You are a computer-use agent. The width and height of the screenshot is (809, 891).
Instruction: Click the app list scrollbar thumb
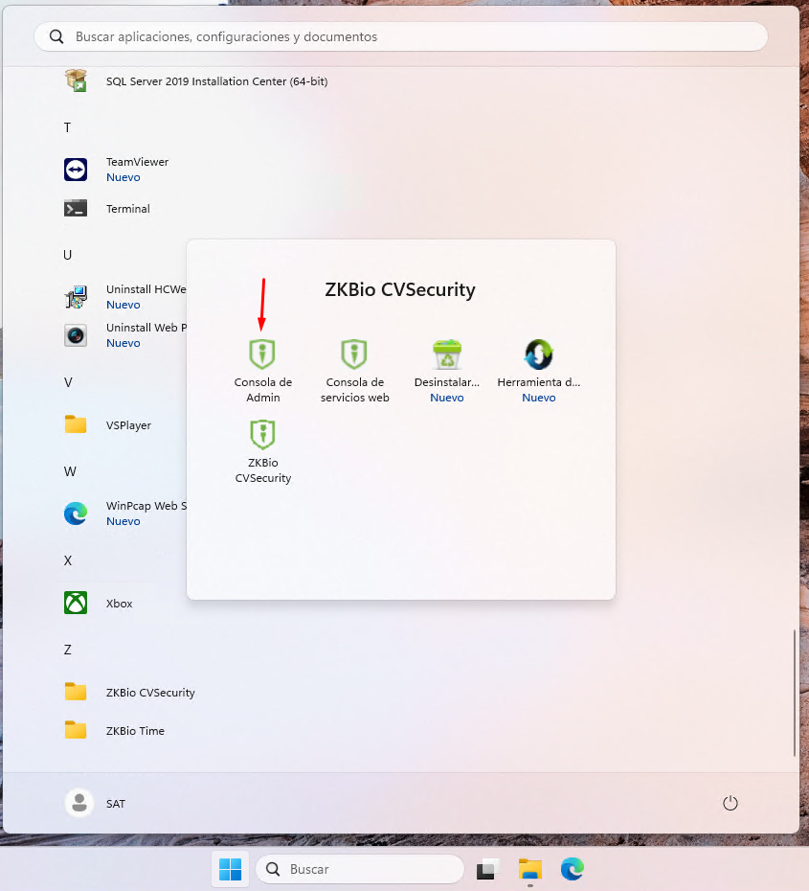[794, 693]
